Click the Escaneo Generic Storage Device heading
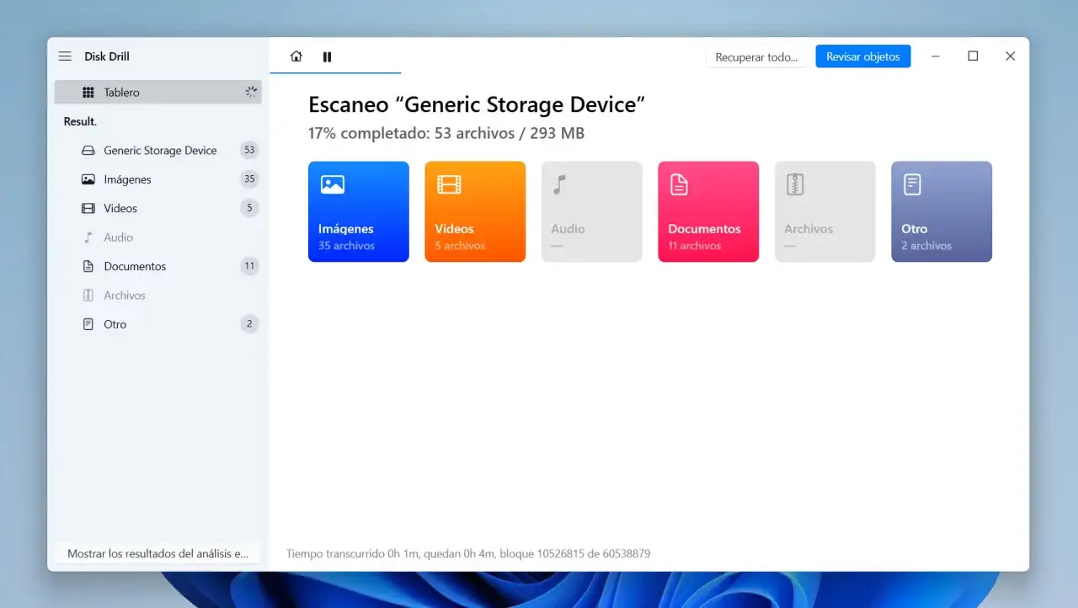The width and height of the screenshot is (1078, 608). click(x=477, y=104)
